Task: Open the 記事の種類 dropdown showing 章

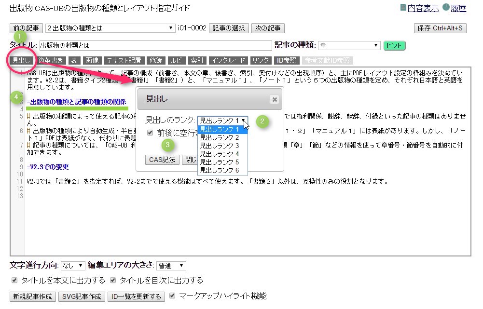Action: click(x=349, y=45)
